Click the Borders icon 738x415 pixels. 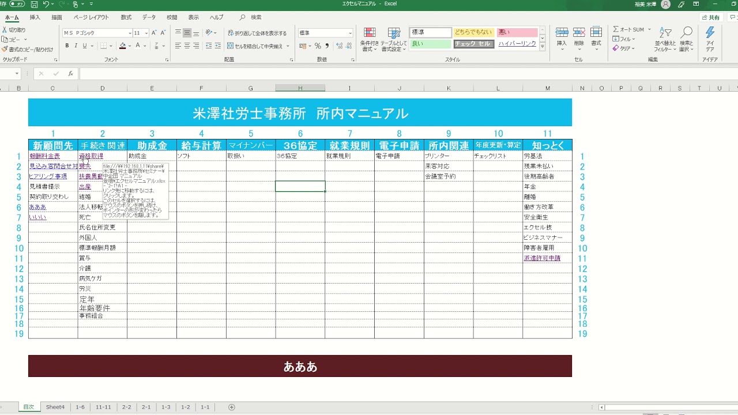(103, 46)
